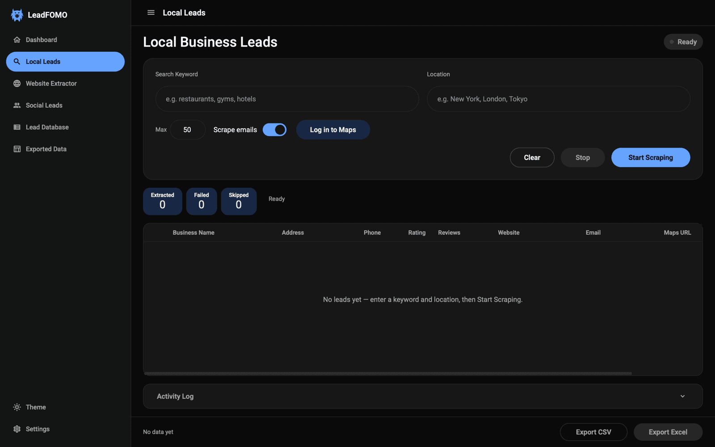Focus the Search Keyword input field

pyautogui.click(x=287, y=99)
